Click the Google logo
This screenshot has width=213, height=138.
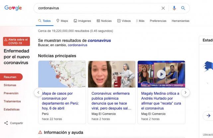coord(13,8)
